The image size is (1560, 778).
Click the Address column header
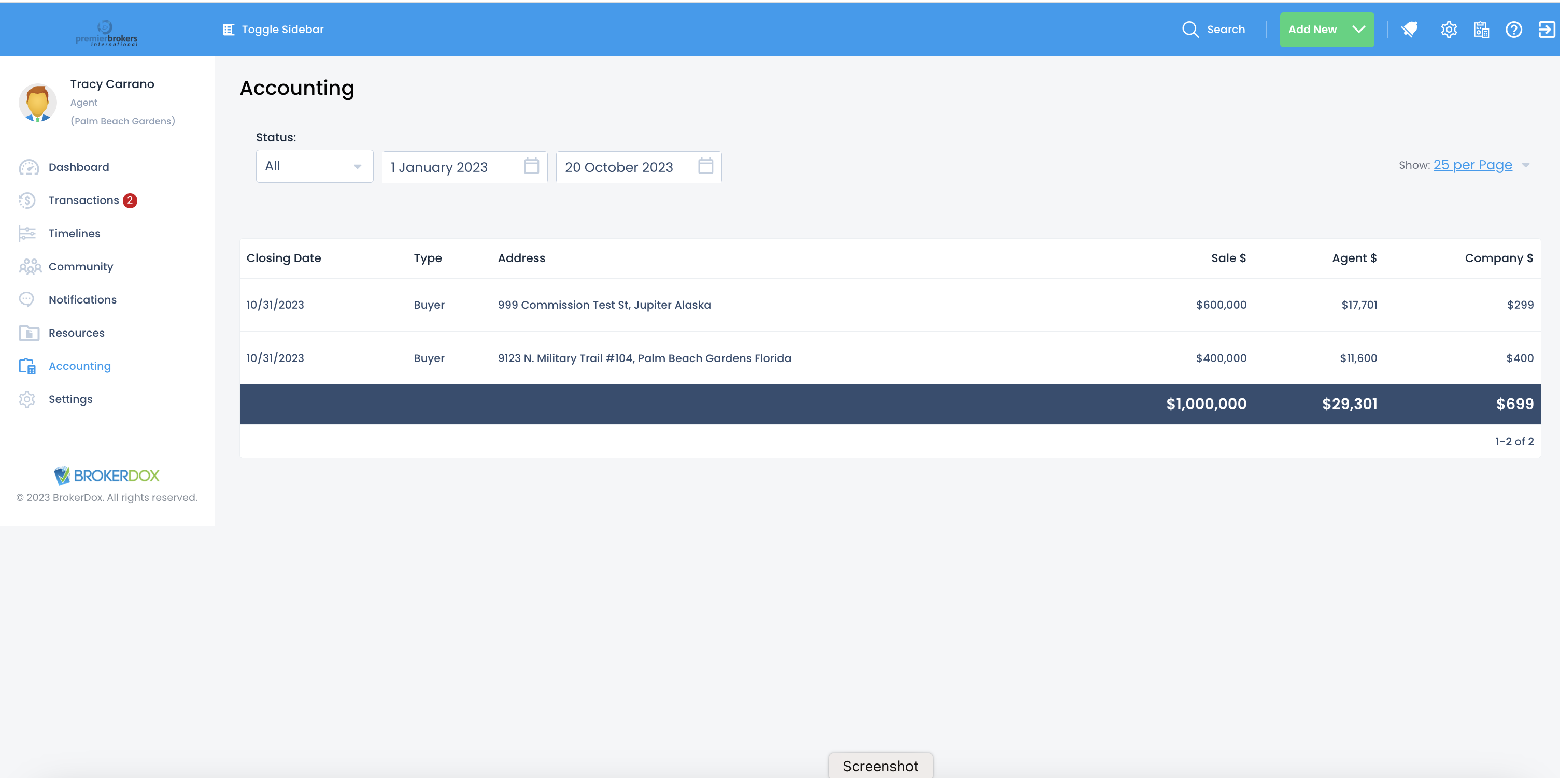(521, 258)
